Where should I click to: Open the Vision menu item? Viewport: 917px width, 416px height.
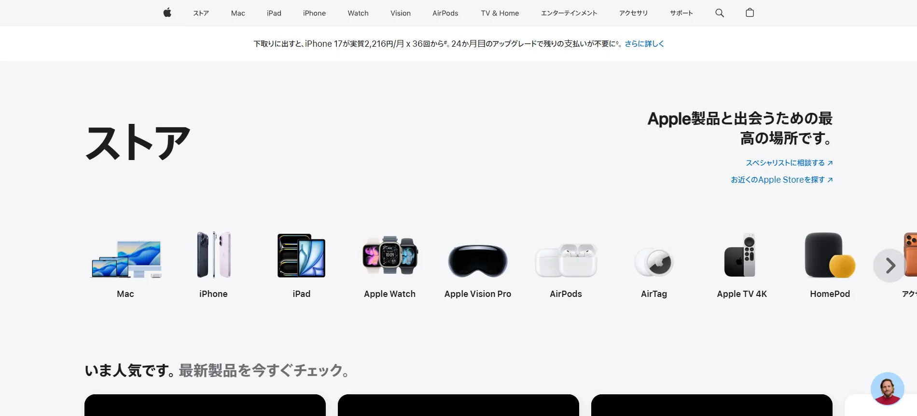tap(401, 13)
